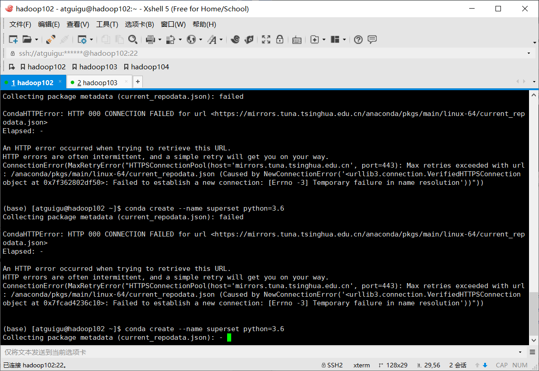Viewport: 539px width, 371px height.
Task: Open the 文件(F) menu
Action: [x=20, y=24]
